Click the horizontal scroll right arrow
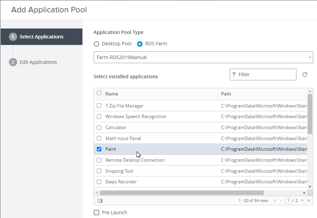317x218 pixels. point(304,193)
